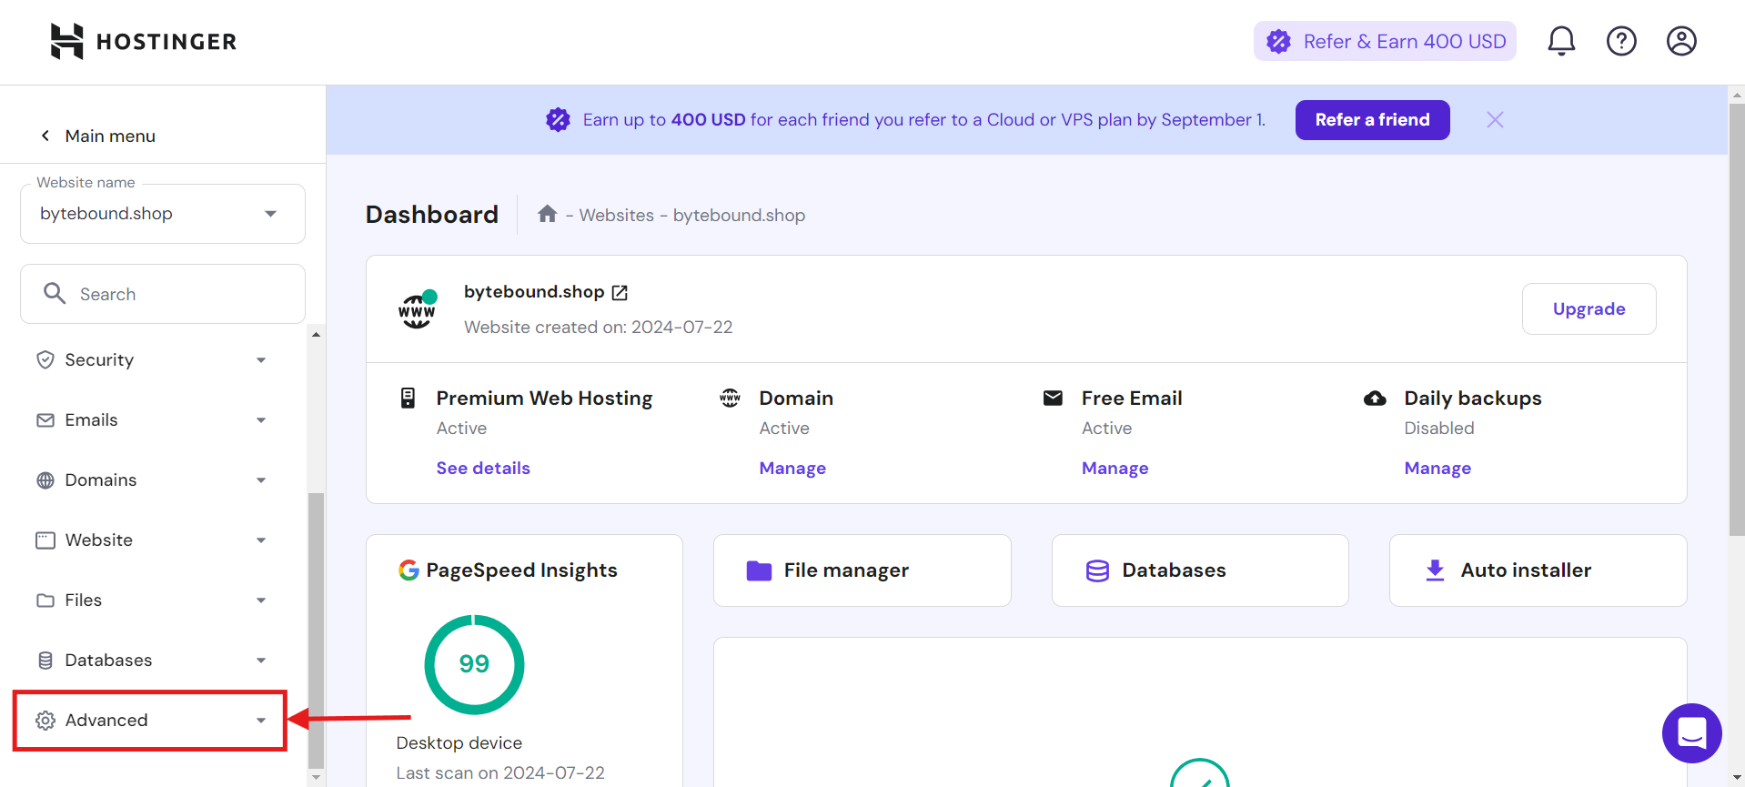Click the Files folder icon in sidebar
1745x787 pixels.
(45, 600)
